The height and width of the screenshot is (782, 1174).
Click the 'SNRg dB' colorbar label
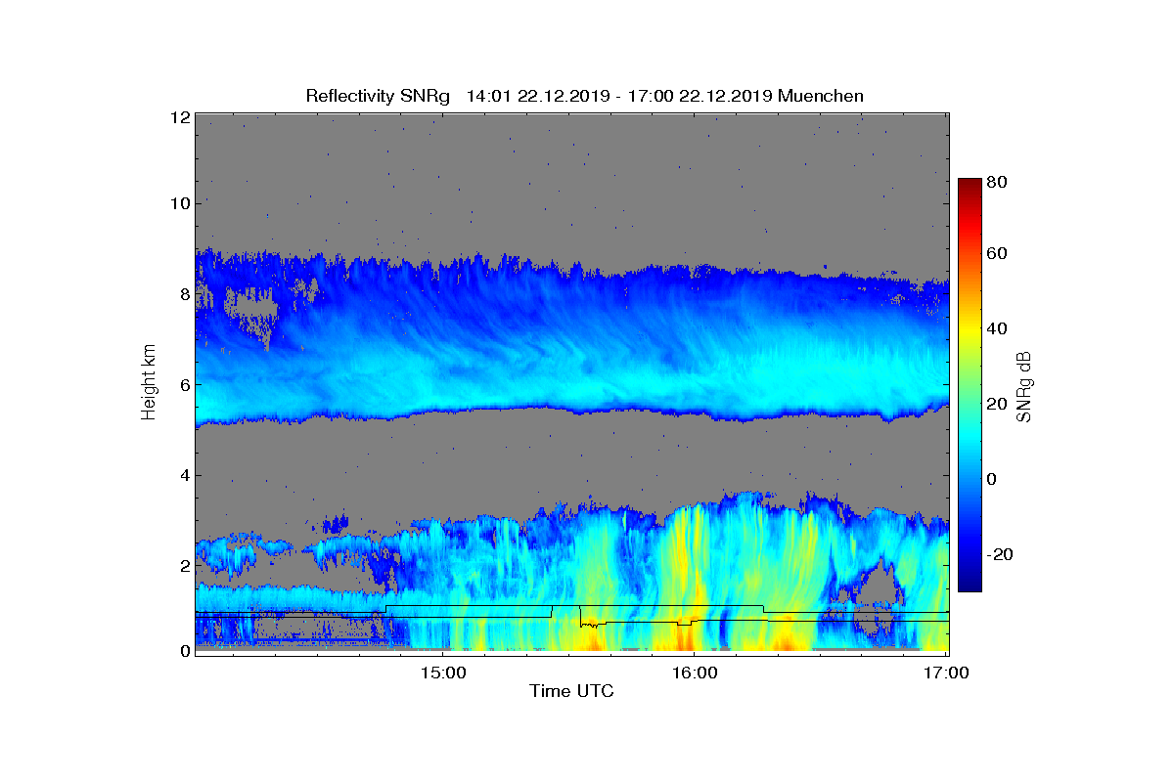(x=1024, y=387)
